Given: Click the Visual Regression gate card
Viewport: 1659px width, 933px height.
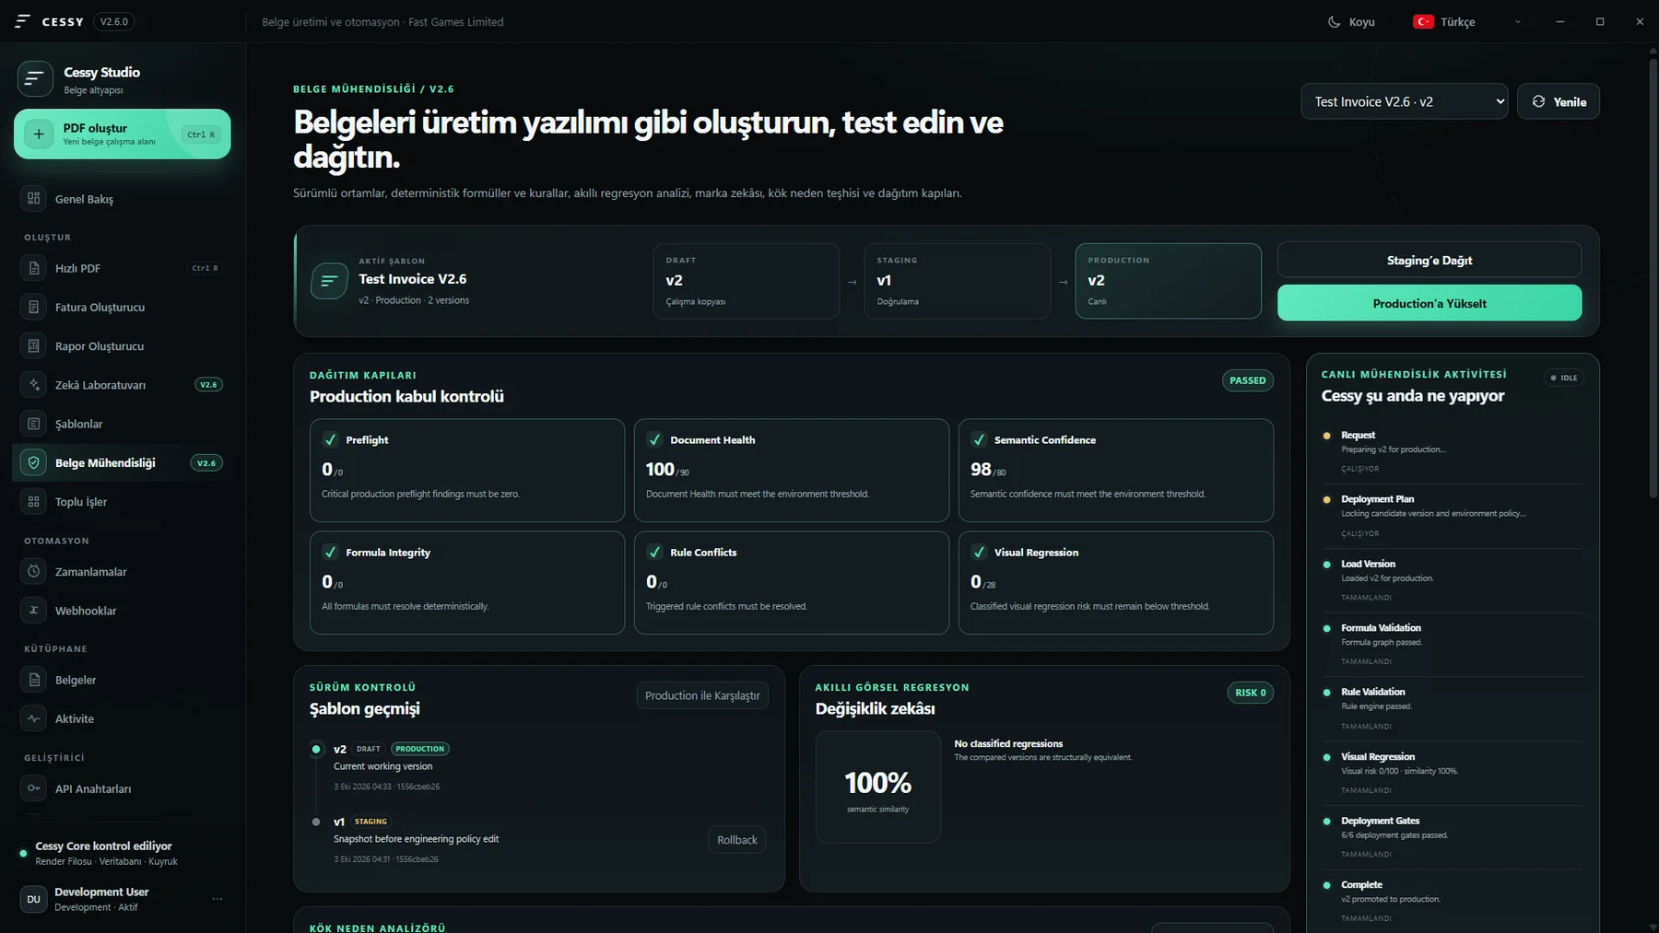Looking at the screenshot, I should pyautogui.click(x=1116, y=583).
